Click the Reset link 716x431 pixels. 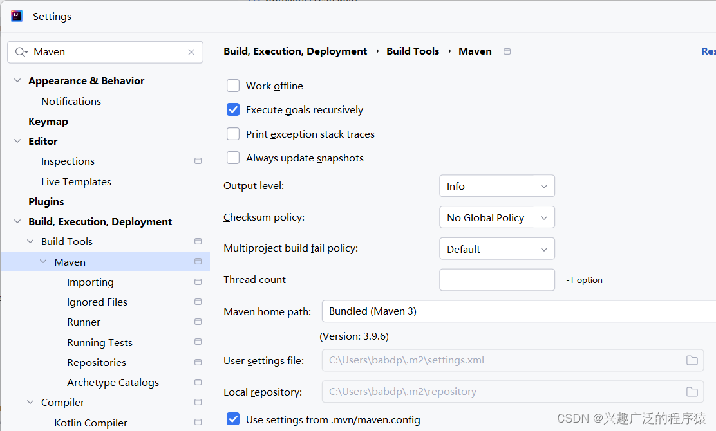708,51
